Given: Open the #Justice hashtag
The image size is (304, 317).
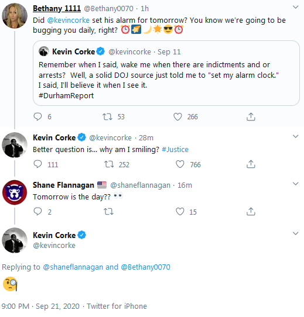Looking at the screenshot, I should [x=175, y=149].
